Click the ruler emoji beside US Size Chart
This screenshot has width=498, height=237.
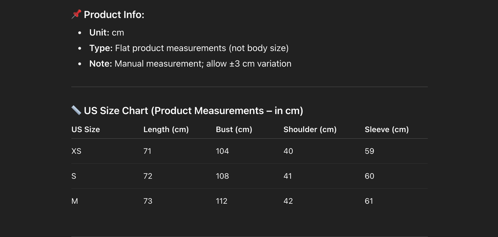click(x=76, y=110)
